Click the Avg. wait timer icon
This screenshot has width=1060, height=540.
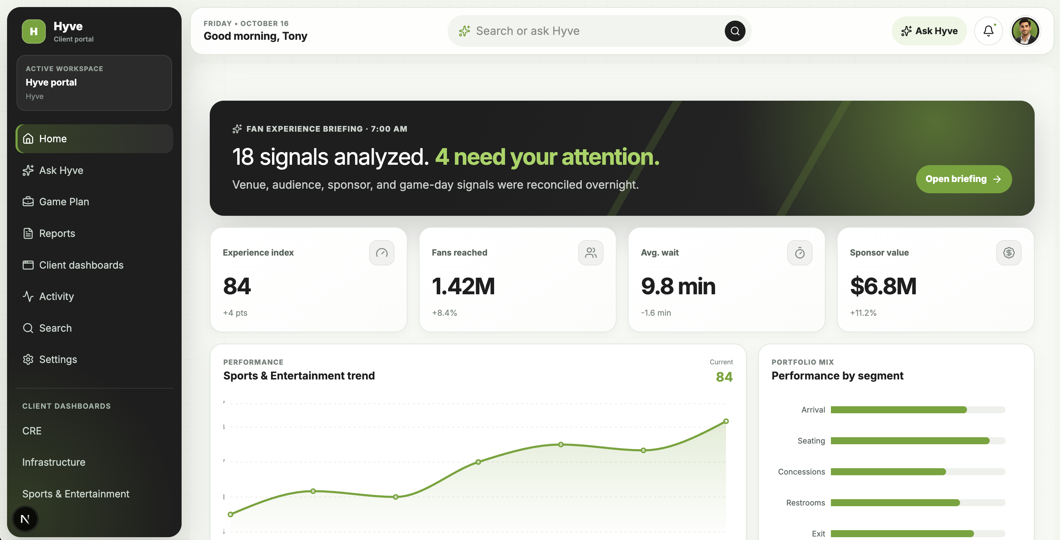tap(800, 253)
